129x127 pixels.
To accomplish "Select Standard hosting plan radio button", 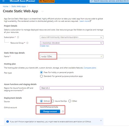I will 41,76.
